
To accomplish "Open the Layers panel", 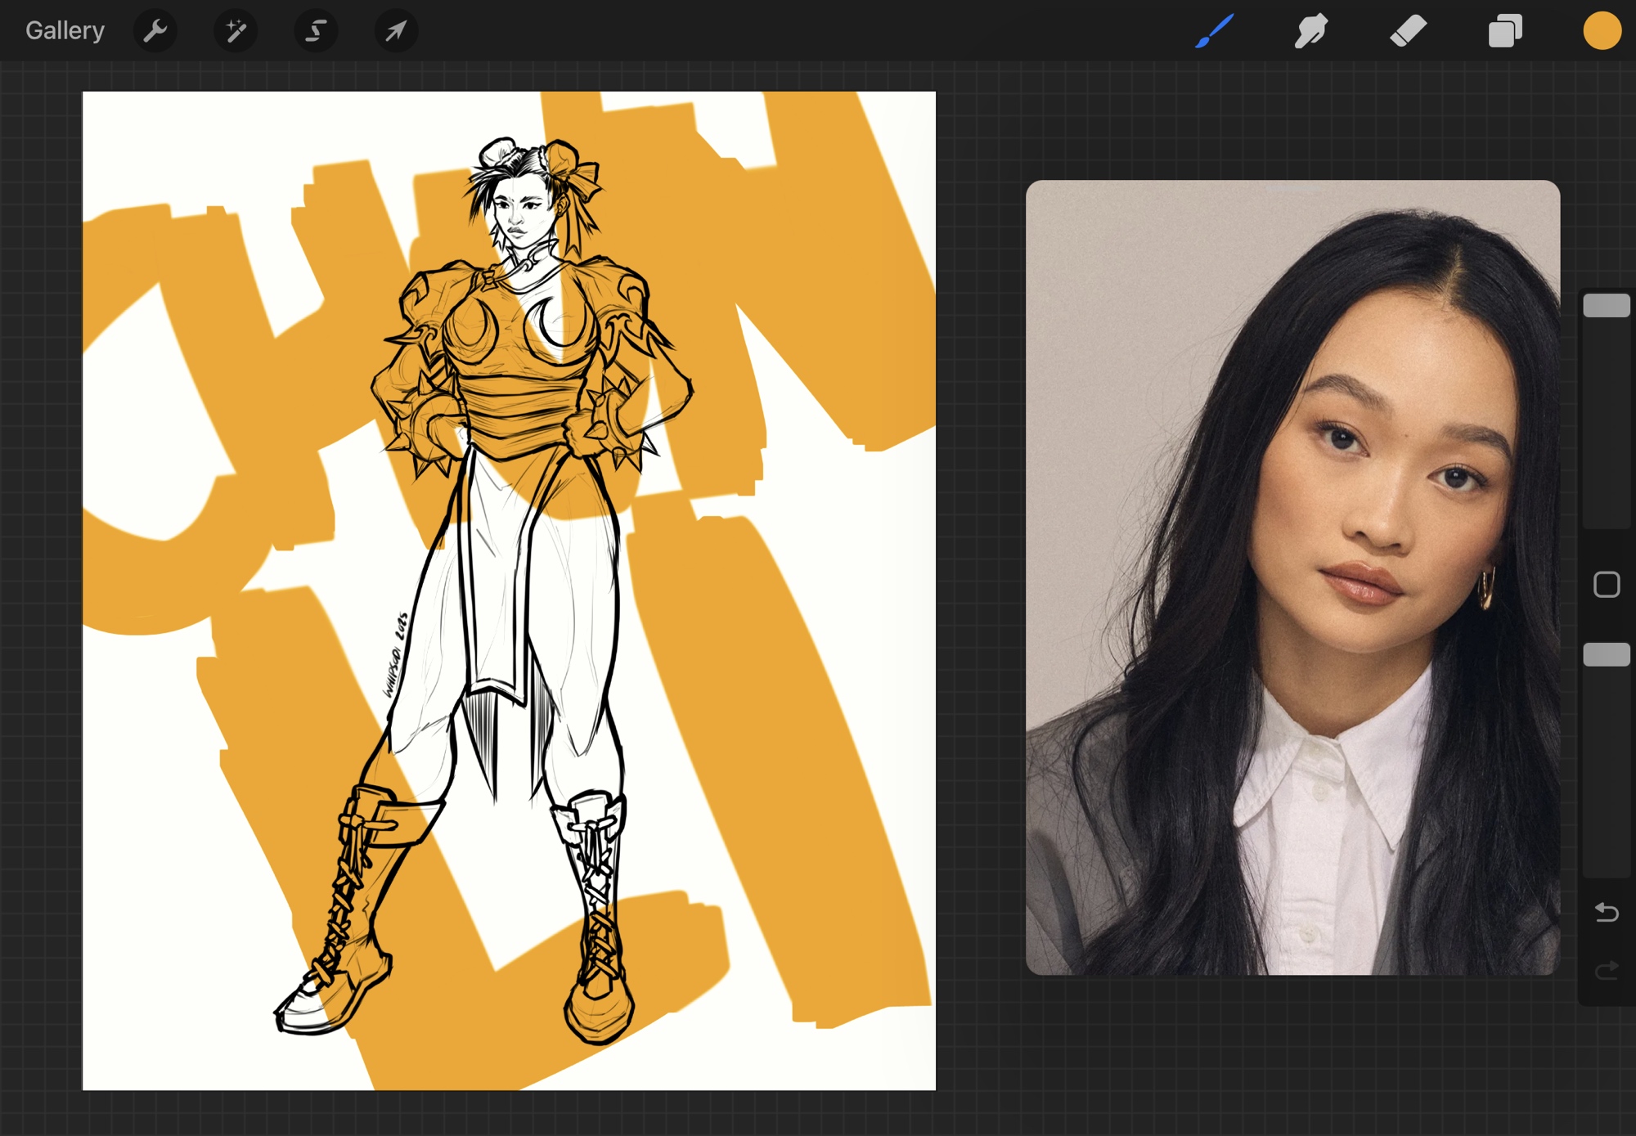I will 1505,31.
